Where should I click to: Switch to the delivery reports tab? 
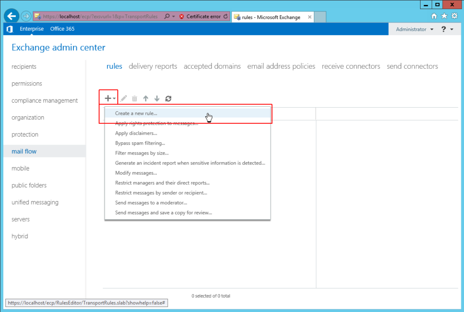pyautogui.click(x=153, y=66)
